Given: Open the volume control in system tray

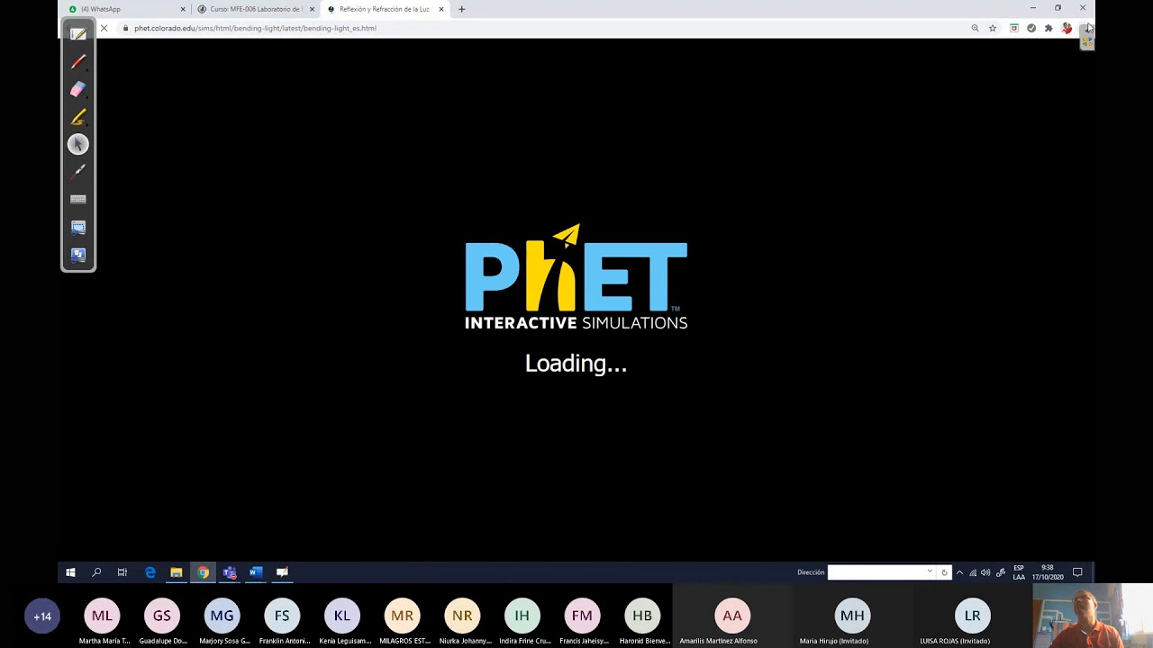Looking at the screenshot, I should tap(985, 572).
